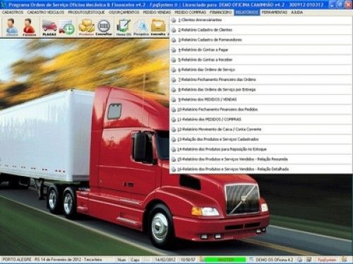This screenshot has height=264, width=353.
Task: Open 6-Relatório das Ordens de Serviço
Action: tap(261, 70)
